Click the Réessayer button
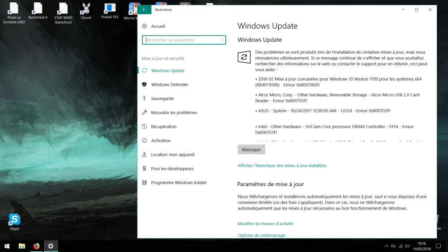 [x=251, y=150]
